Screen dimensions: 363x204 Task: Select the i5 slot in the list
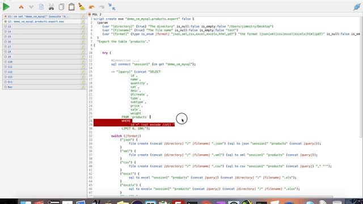(x=44, y=36)
